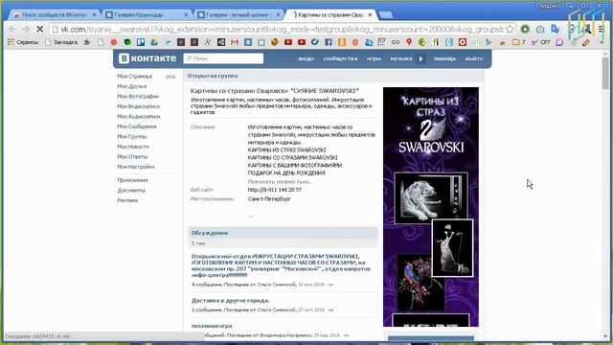Bookmark this page with the star icon
The height and width of the screenshot is (345, 613).
(x=510, y=30)
